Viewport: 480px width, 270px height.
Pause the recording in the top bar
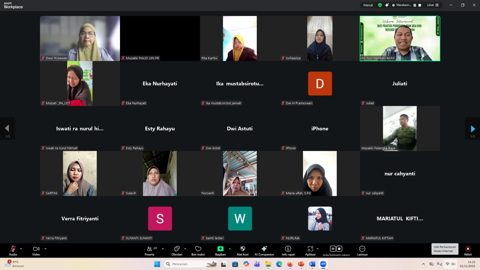tap(415, 5)
